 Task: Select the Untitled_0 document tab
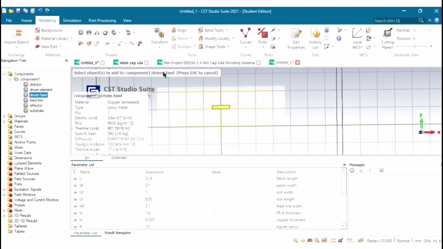pos(90,63)
